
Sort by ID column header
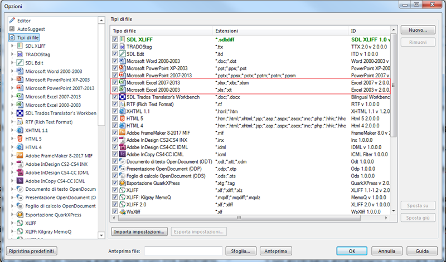click(370, 31)
